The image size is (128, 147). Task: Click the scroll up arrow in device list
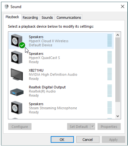[x=118, y=35]
